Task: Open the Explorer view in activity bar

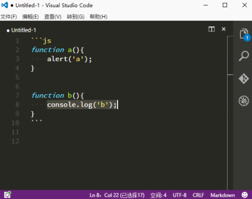Action: [244, 34]
